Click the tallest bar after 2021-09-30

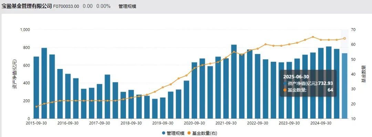[x=234, y=82]
